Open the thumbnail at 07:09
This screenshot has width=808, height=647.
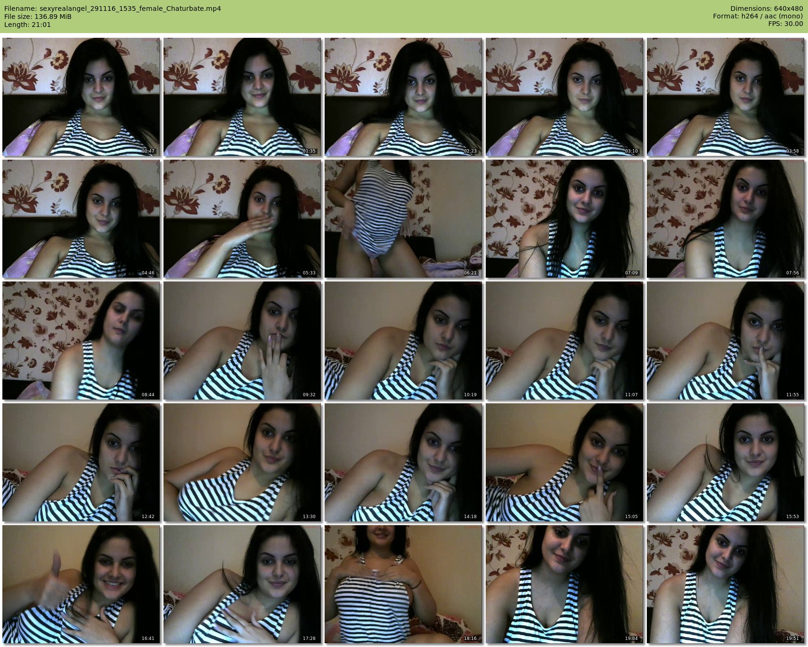(x=564, y=219)
